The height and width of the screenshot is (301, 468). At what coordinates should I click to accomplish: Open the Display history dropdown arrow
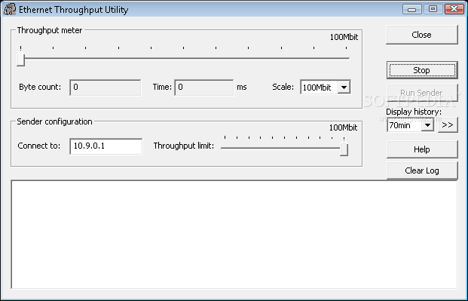(x=427, y=125)
